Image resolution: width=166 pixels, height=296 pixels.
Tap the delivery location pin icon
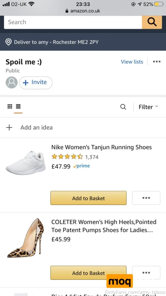coord(9,42)
